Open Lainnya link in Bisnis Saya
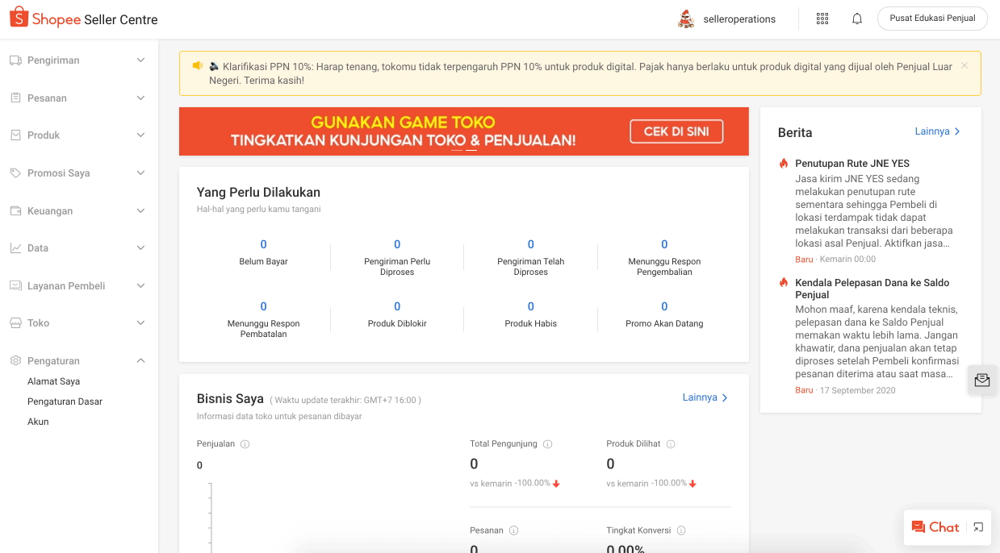The image size is (1000, 553). coord(705,397)
